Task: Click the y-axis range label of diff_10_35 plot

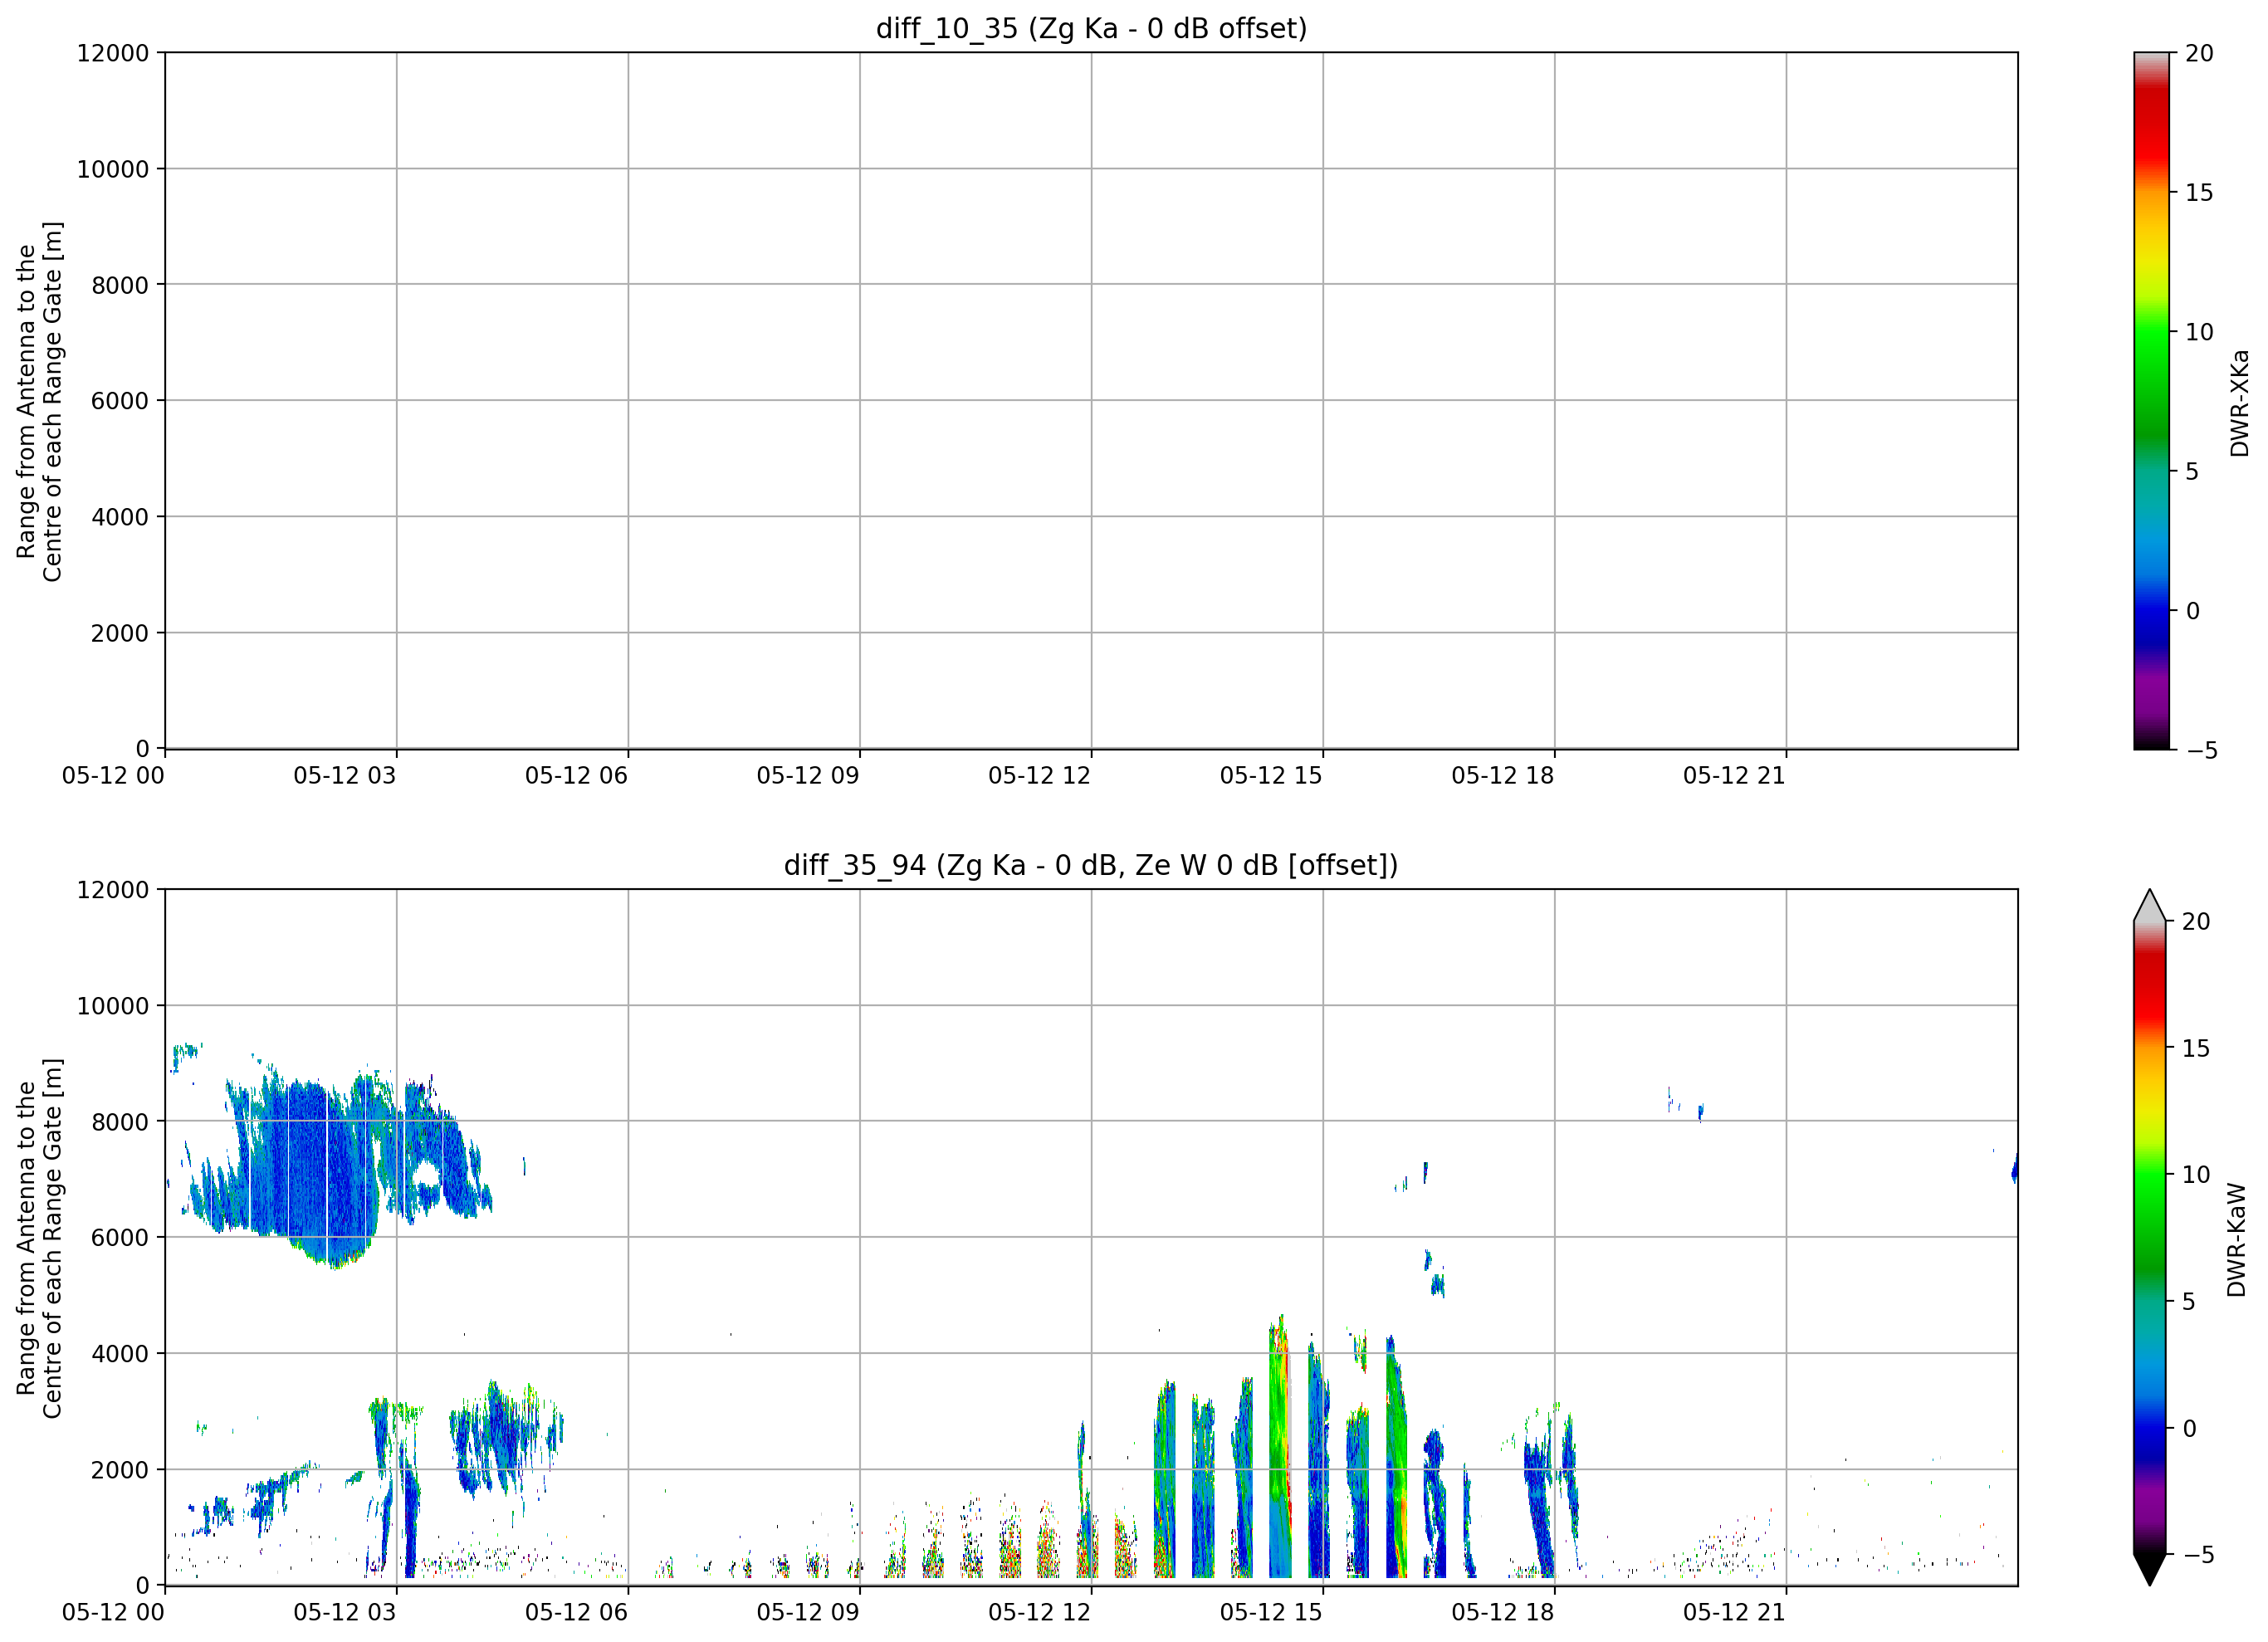Action: click(40, 401)
